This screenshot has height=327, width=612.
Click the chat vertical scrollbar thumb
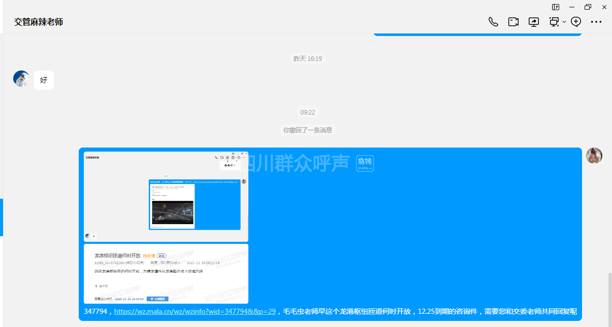pyautogui.click(x=609, y=299)
